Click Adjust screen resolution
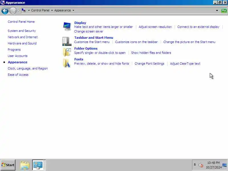The image size is (228, 171). coord(155,27)
